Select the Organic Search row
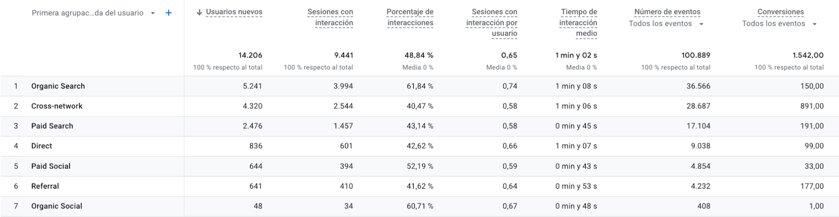 coord(419,86)
